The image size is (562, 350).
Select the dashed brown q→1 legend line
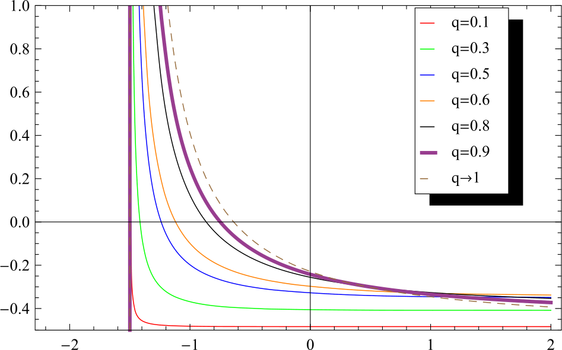pos(428,178)
